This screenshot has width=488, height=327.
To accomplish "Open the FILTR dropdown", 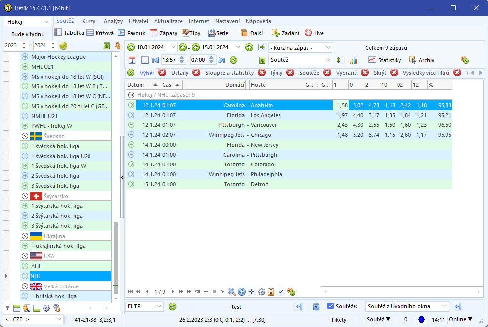I will click(159, 306).
